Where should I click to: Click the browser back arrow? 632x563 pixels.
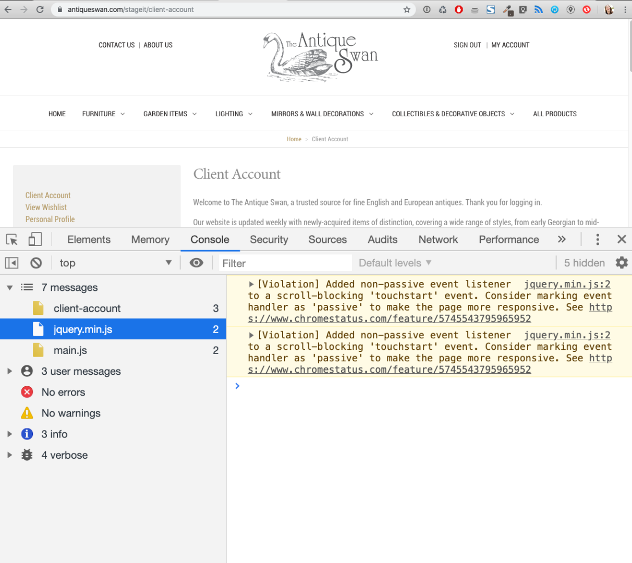tap(8, 9)
